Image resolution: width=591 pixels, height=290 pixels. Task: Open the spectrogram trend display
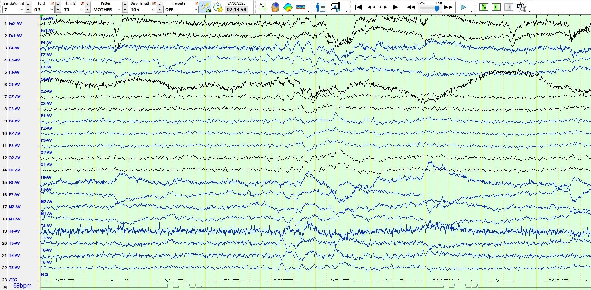[300, 7]
